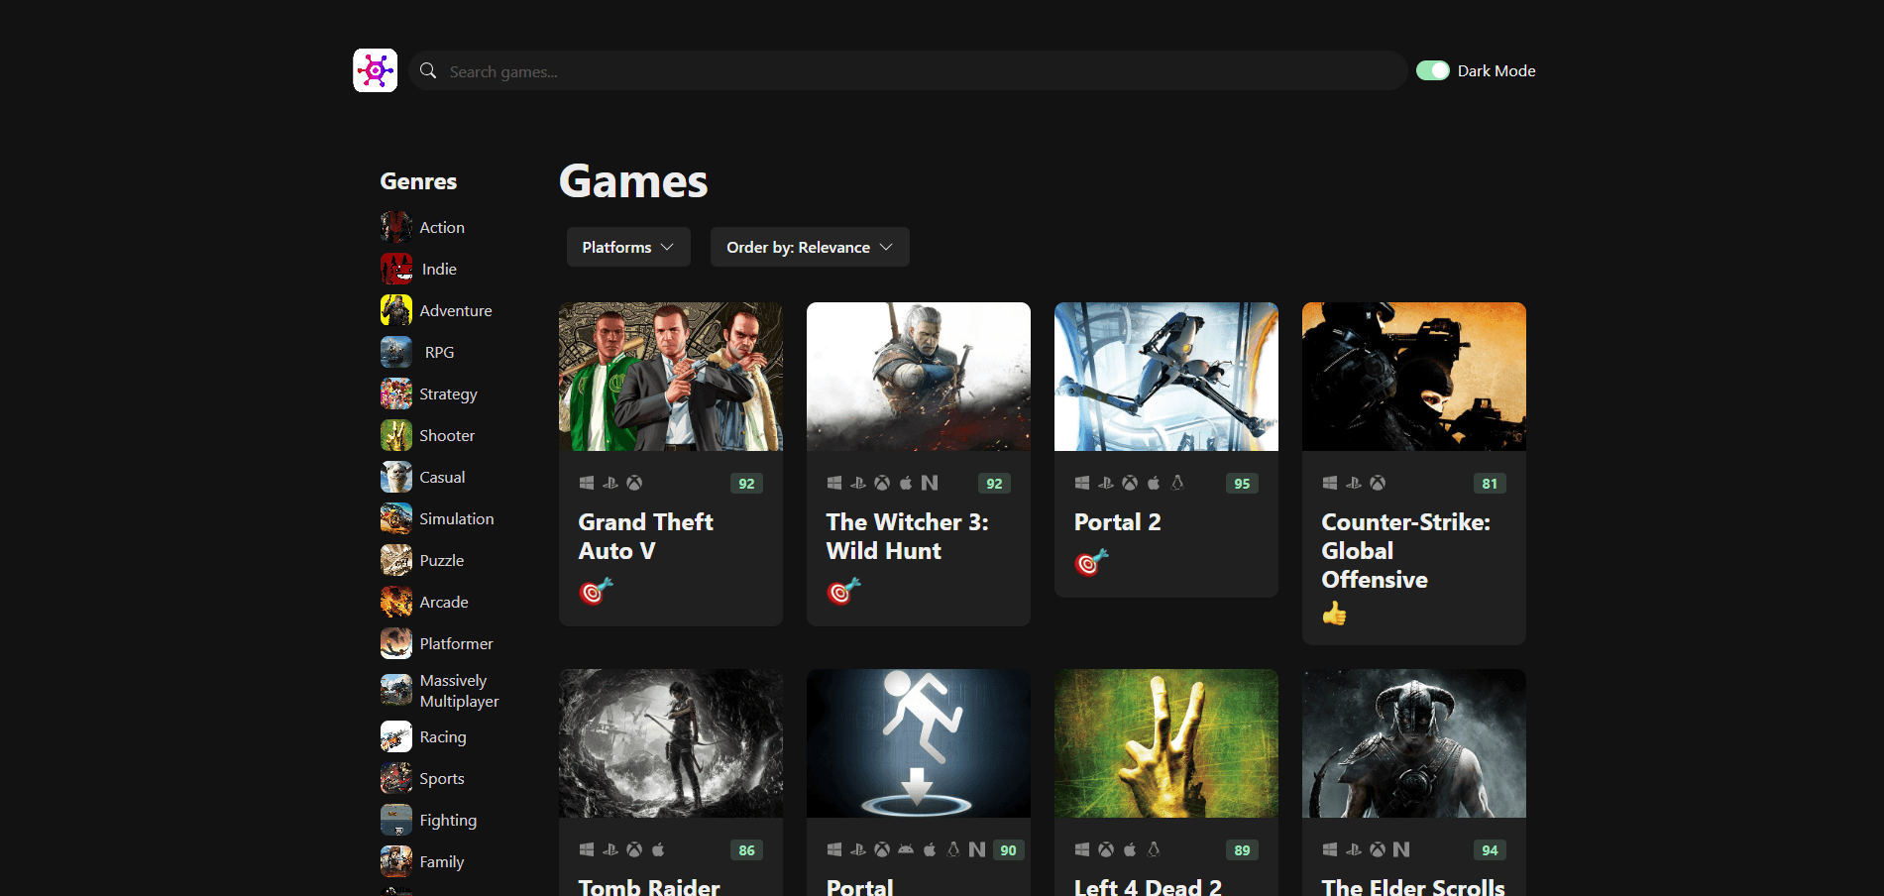Click the Portal 2 cover image
The width and height of the screenshot is (1884, 896).
1166,377
